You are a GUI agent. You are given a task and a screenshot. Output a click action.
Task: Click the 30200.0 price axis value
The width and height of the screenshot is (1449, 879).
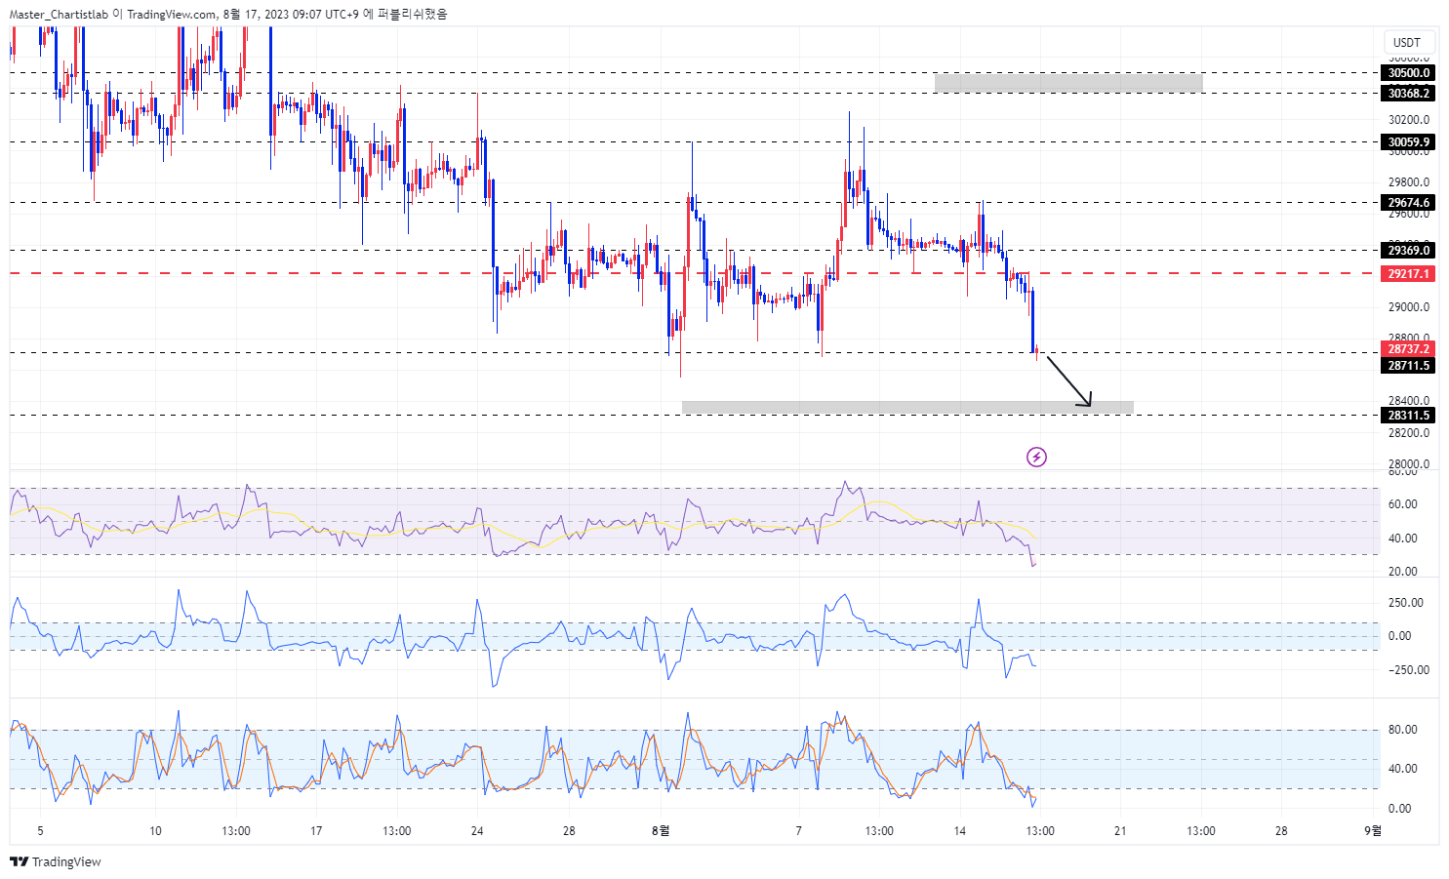click(1409, 120)
